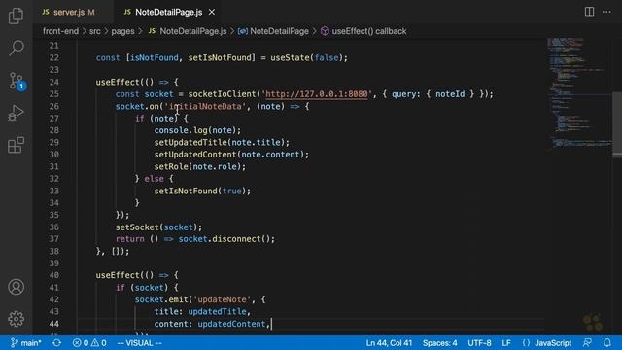Open the Accounts menu icon
Screen dimensions: 622x350
pos(16,287)
